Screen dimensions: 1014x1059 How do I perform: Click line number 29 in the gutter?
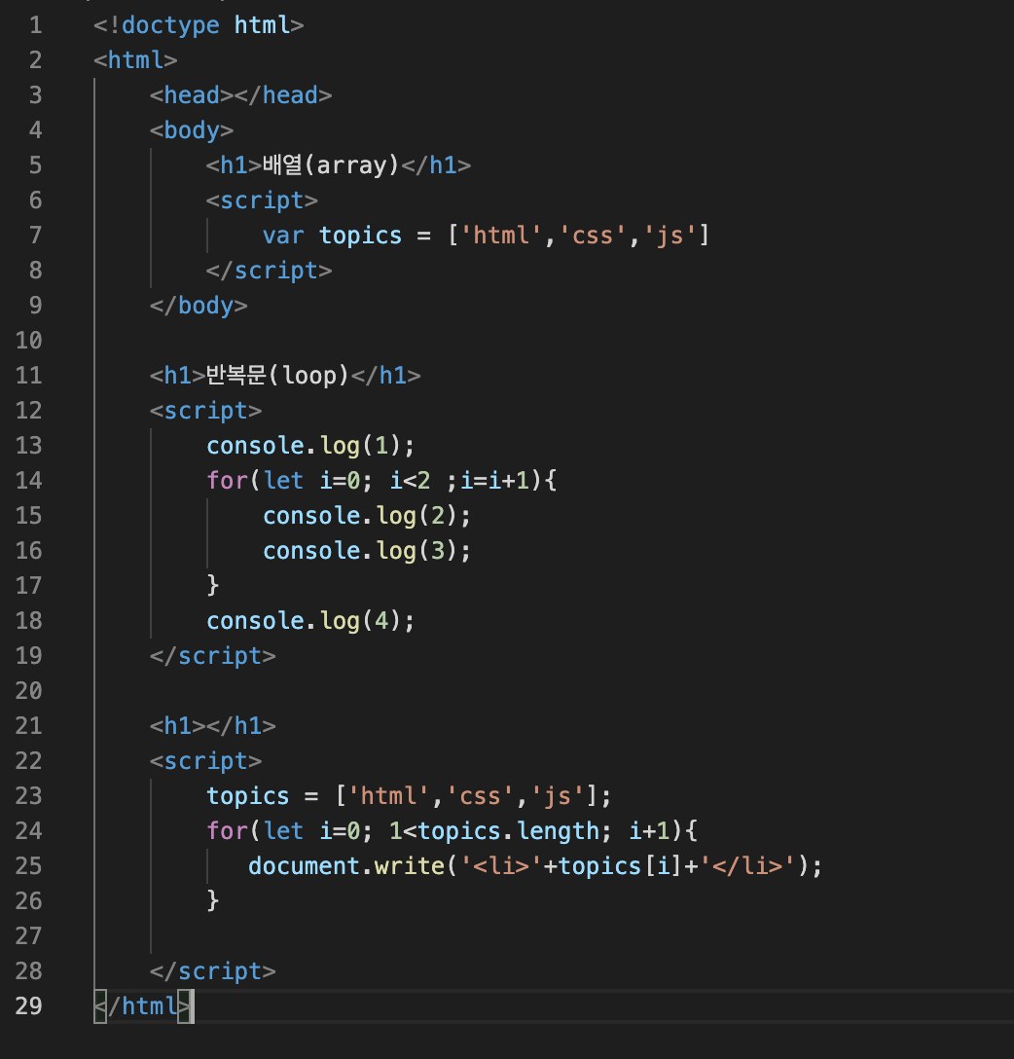pos(28,1006)
